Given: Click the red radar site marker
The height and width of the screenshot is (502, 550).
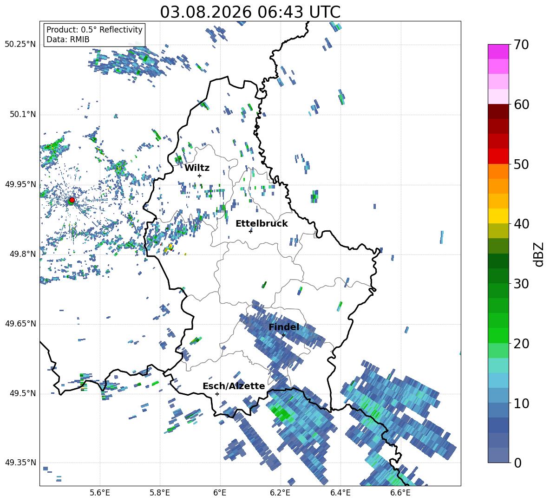Looking at the screenshot, I should pyautogui.click(x=72, y=200).
